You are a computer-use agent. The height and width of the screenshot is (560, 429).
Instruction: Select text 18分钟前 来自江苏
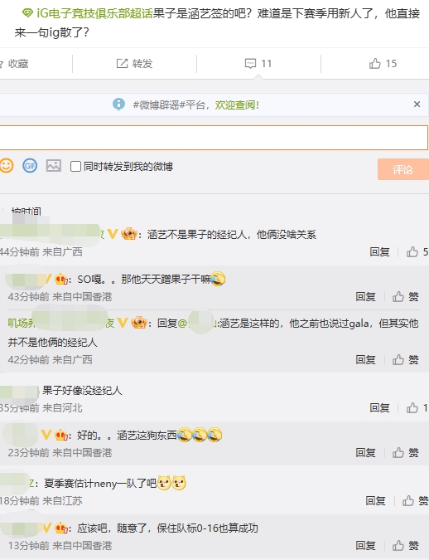click(x=41, y=501)
